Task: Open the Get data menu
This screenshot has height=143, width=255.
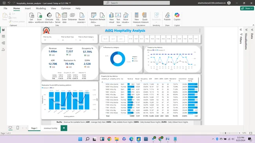Action: [31, 18]
